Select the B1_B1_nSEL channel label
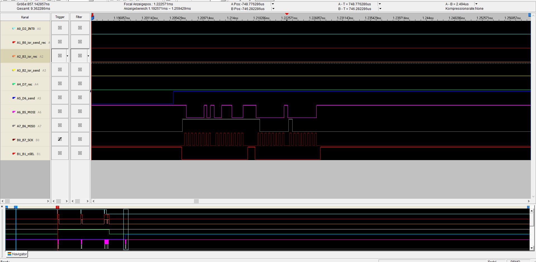Image resolution: width=536 pixels, height=262 pixels. pos(25,154)
